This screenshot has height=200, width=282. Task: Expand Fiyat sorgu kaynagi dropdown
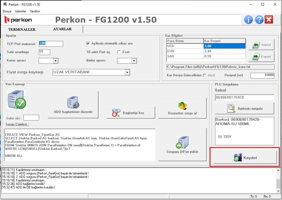click(x=127, y=72)
